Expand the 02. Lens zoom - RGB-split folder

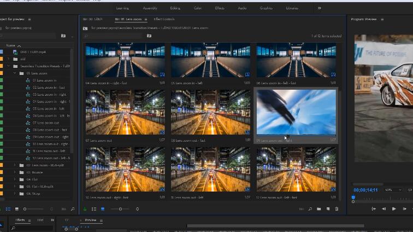[x=15, y=165]
